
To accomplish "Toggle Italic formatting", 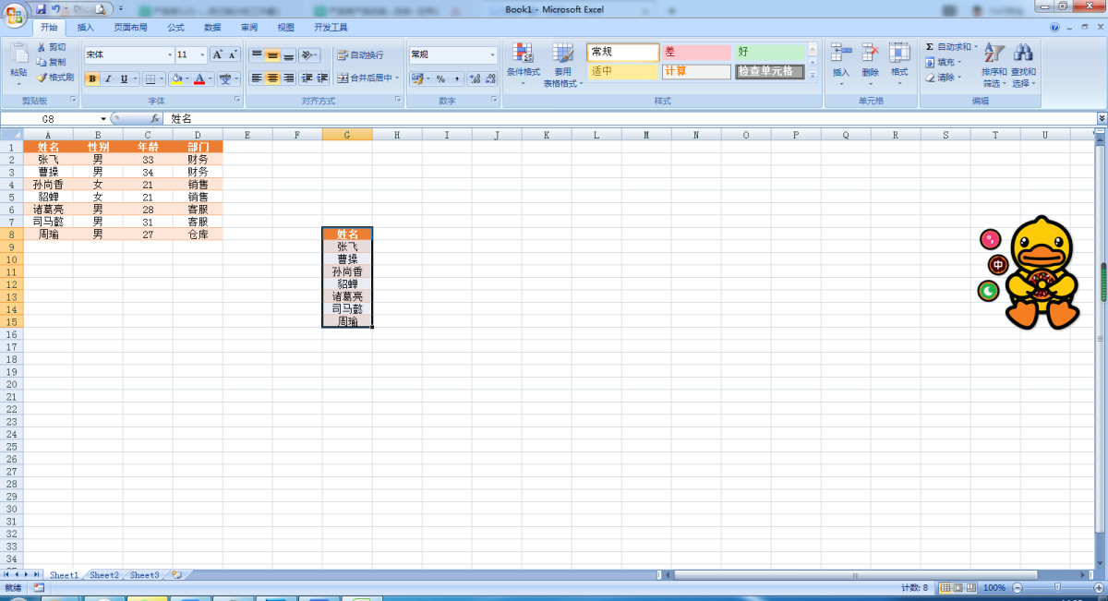I will click(108, 79).
